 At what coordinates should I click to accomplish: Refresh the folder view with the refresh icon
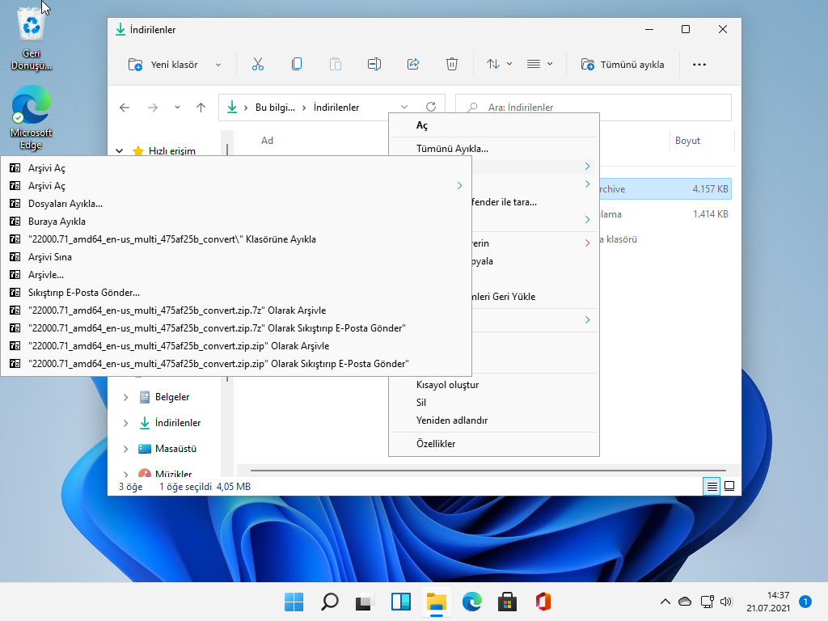431,106
